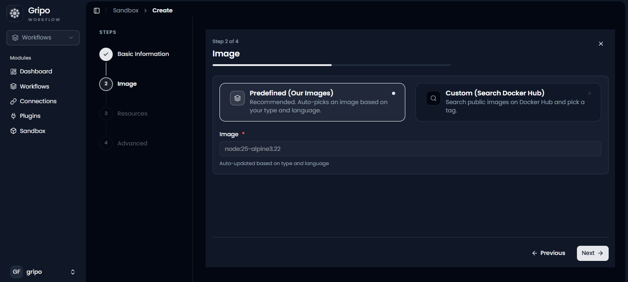Open Plugins module

point(30,116)
